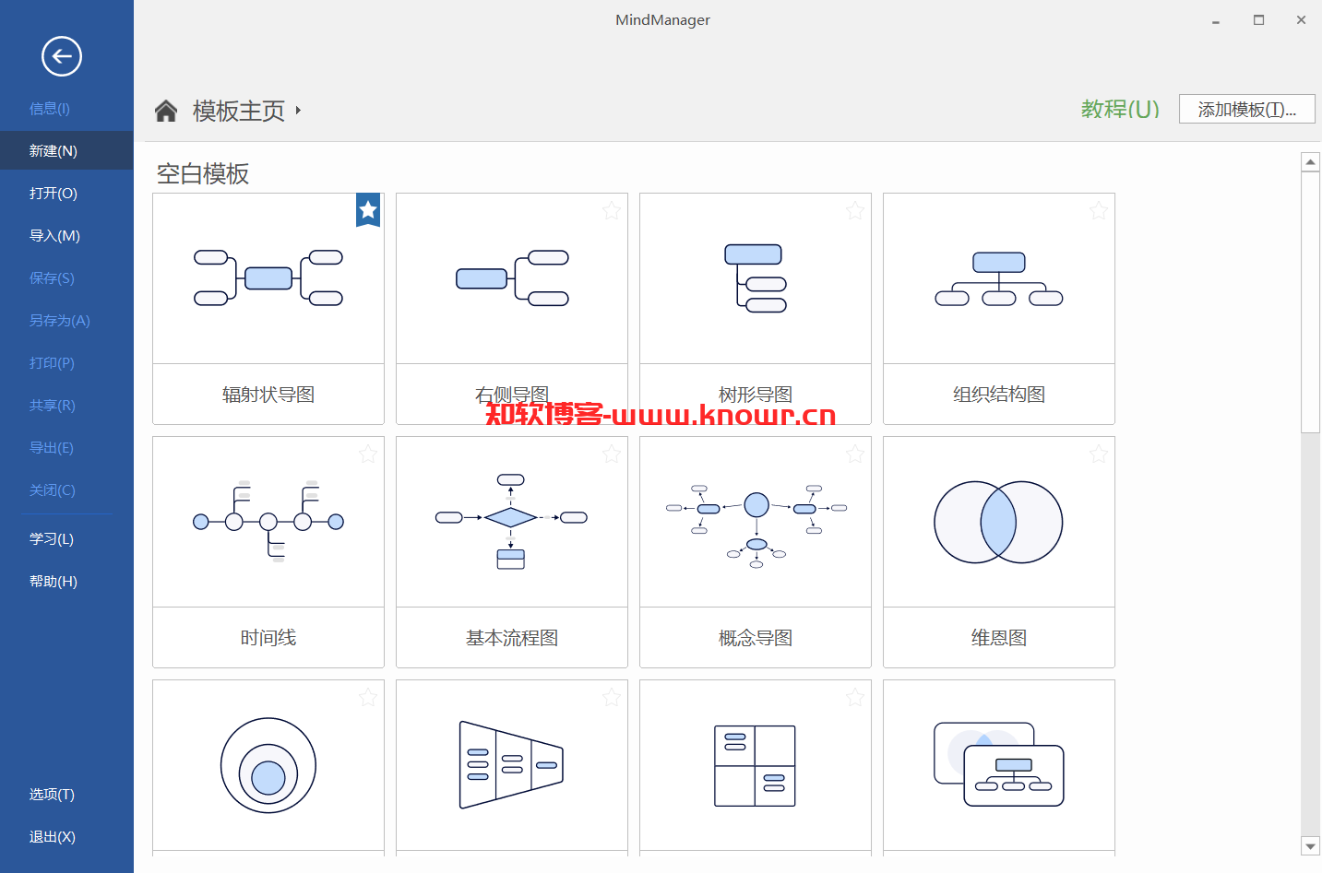Click the 树形导图 label
The height and width of the screenshot is (873, 1322).
click(756, 395)
